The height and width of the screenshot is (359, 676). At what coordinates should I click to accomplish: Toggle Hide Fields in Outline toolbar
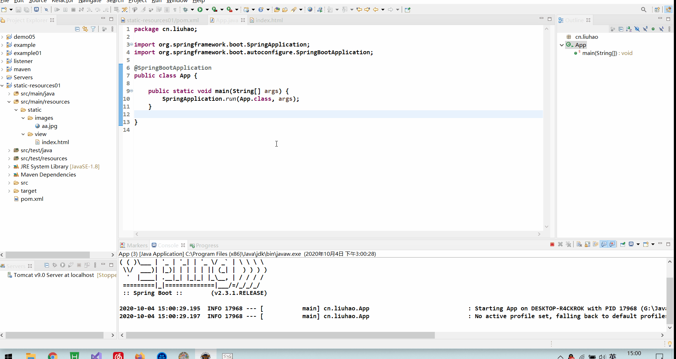click(637, 29)
